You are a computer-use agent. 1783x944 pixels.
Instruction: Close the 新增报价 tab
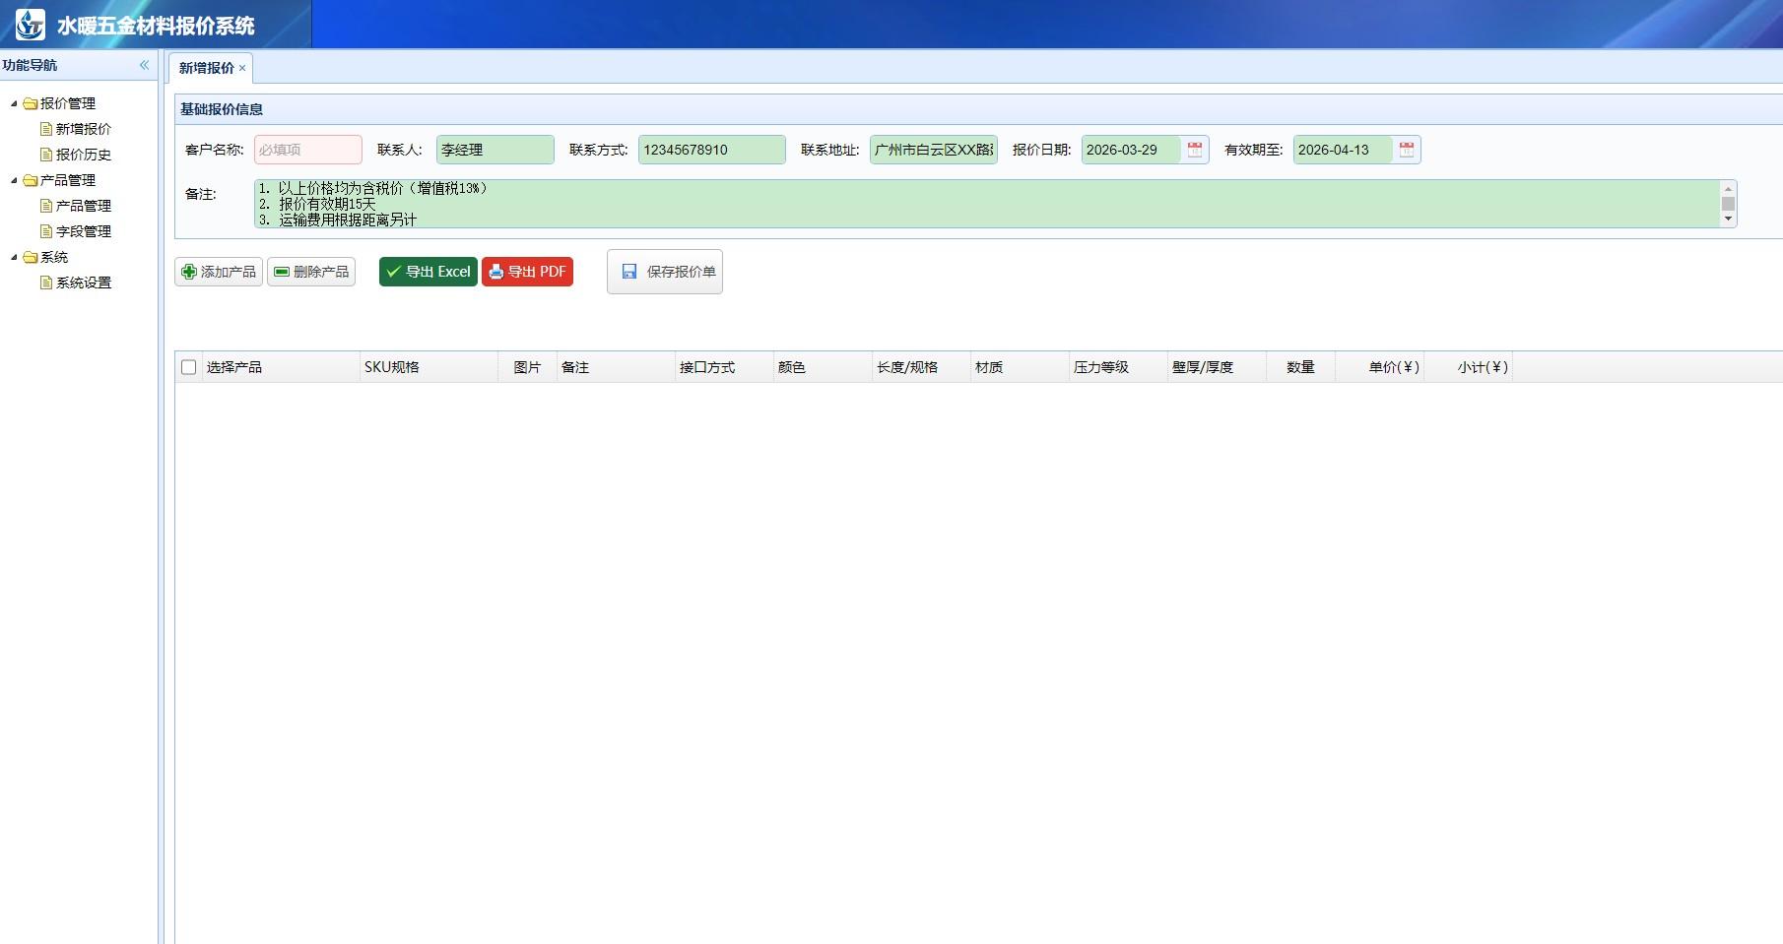(242, 69)
